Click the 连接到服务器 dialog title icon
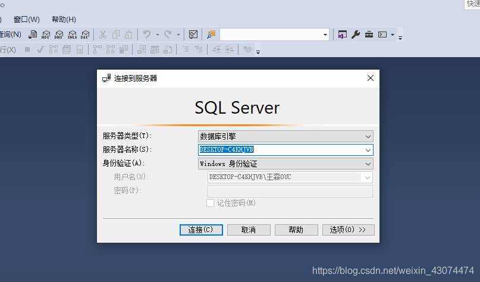The image size is (480, 282). 106,79
